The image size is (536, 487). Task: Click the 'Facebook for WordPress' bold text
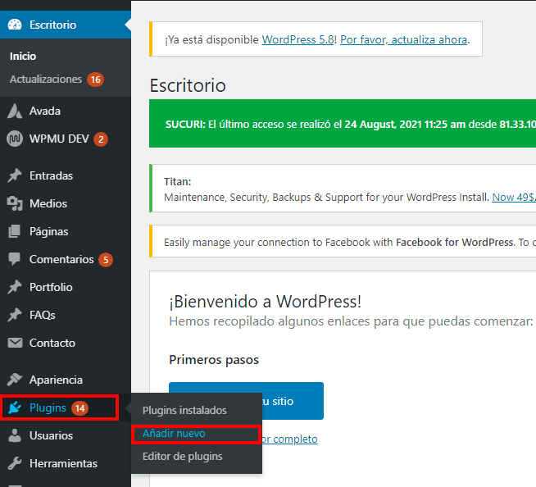coord(455,242)
